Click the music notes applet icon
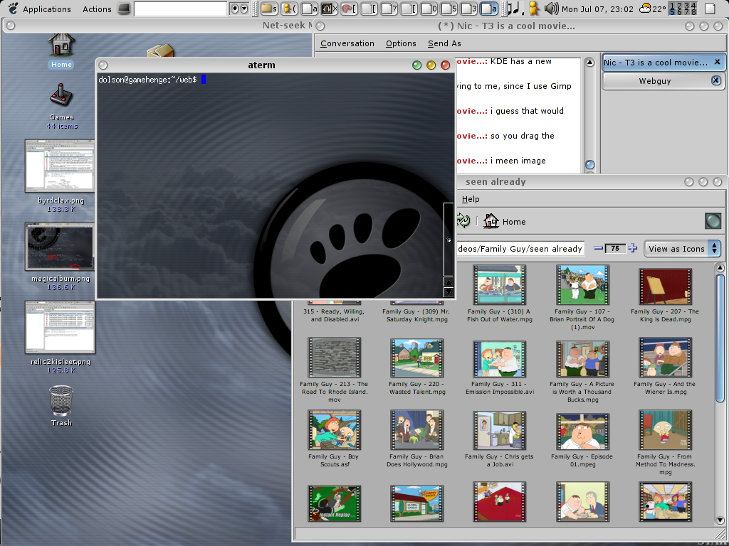This screenshot has width=729, height=546. pyautogui.click(x=515, y=9)
